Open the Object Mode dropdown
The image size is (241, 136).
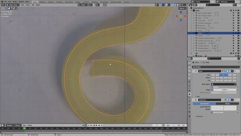click(12, 5)
